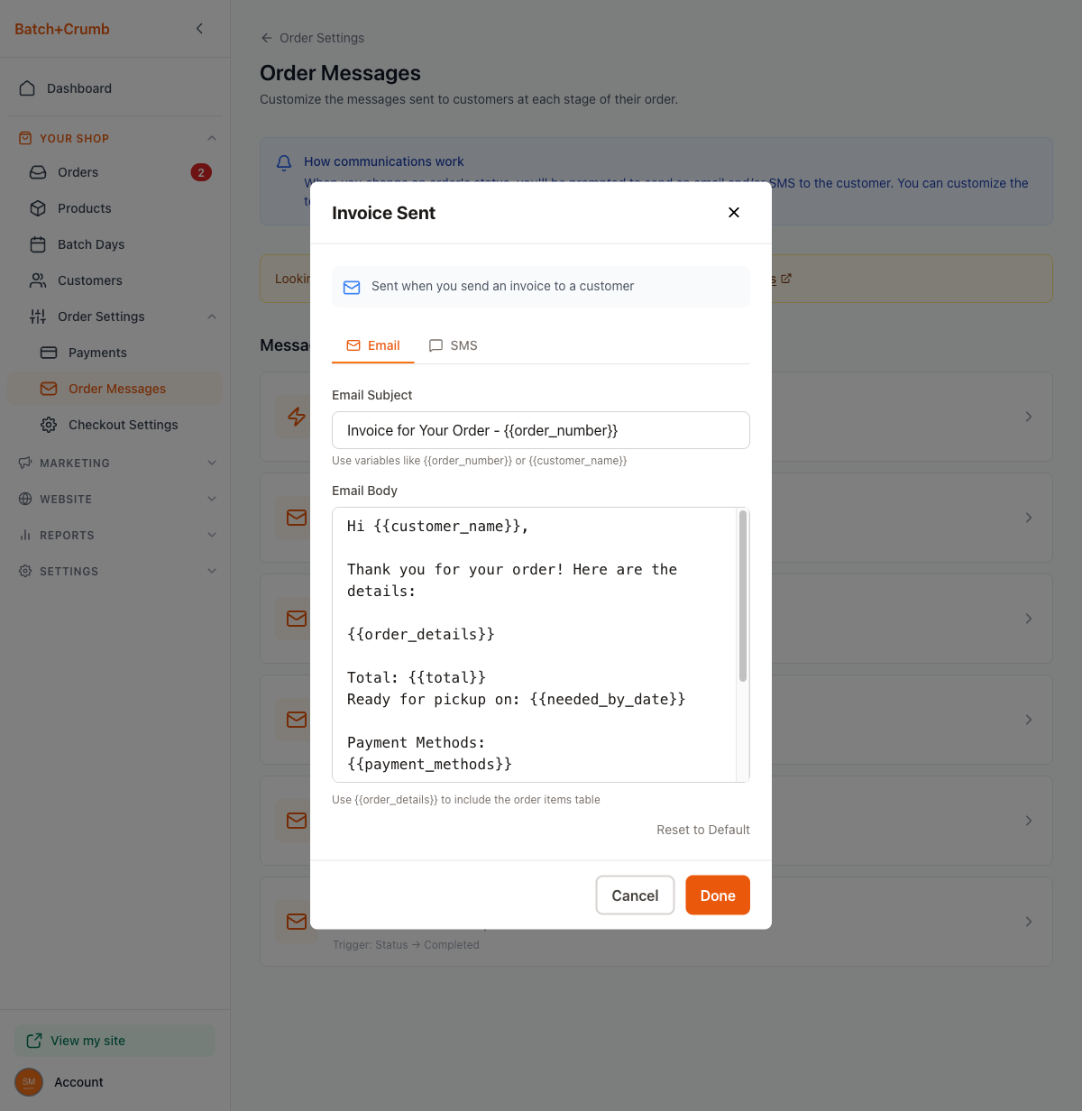Go to the Products page
The image size is (1082, 1111).
pos(84,208)
